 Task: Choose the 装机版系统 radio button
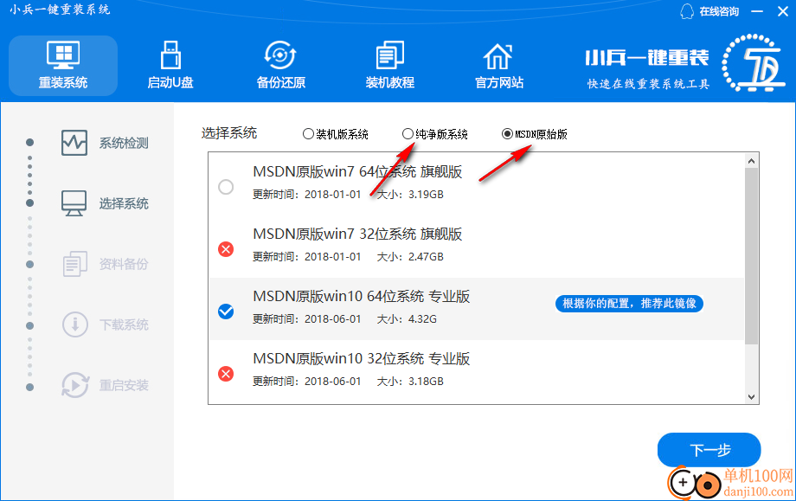click(308, 134)
